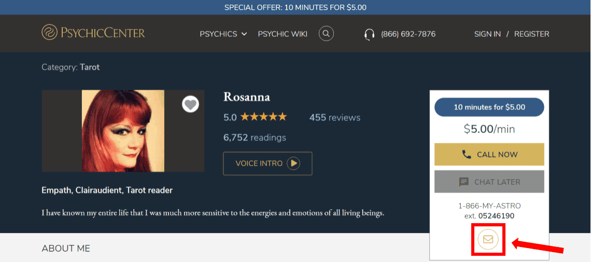Play the voice intro circle icon
Screen dimensions: 591x262
[293, 164]
